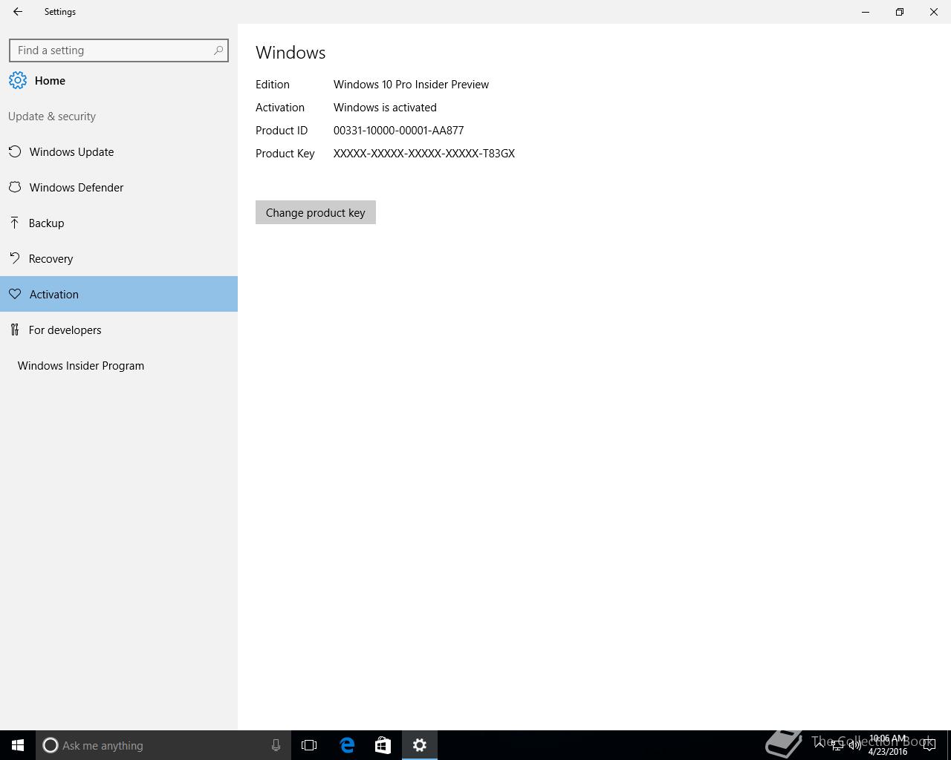
Task: Open the Action Center notification icon
Action: coord(929,745)
